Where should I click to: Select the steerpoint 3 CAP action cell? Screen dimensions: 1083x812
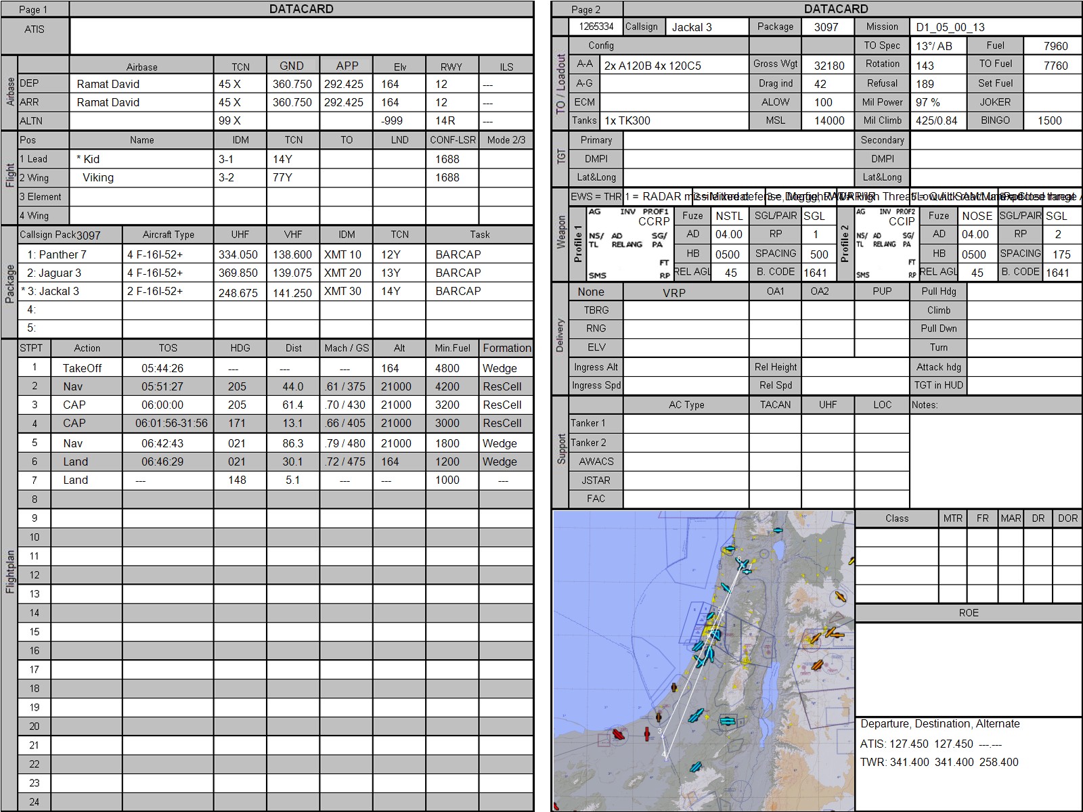tap(87, 405)
